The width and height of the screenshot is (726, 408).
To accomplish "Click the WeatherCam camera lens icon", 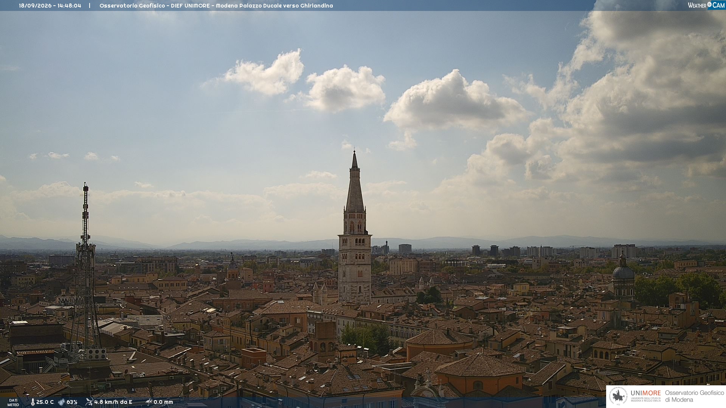I will tap(709, 5).
